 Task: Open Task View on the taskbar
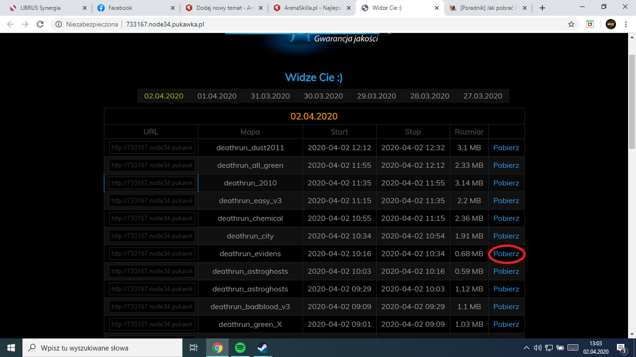pyautogui.click(x=193, y=348)
